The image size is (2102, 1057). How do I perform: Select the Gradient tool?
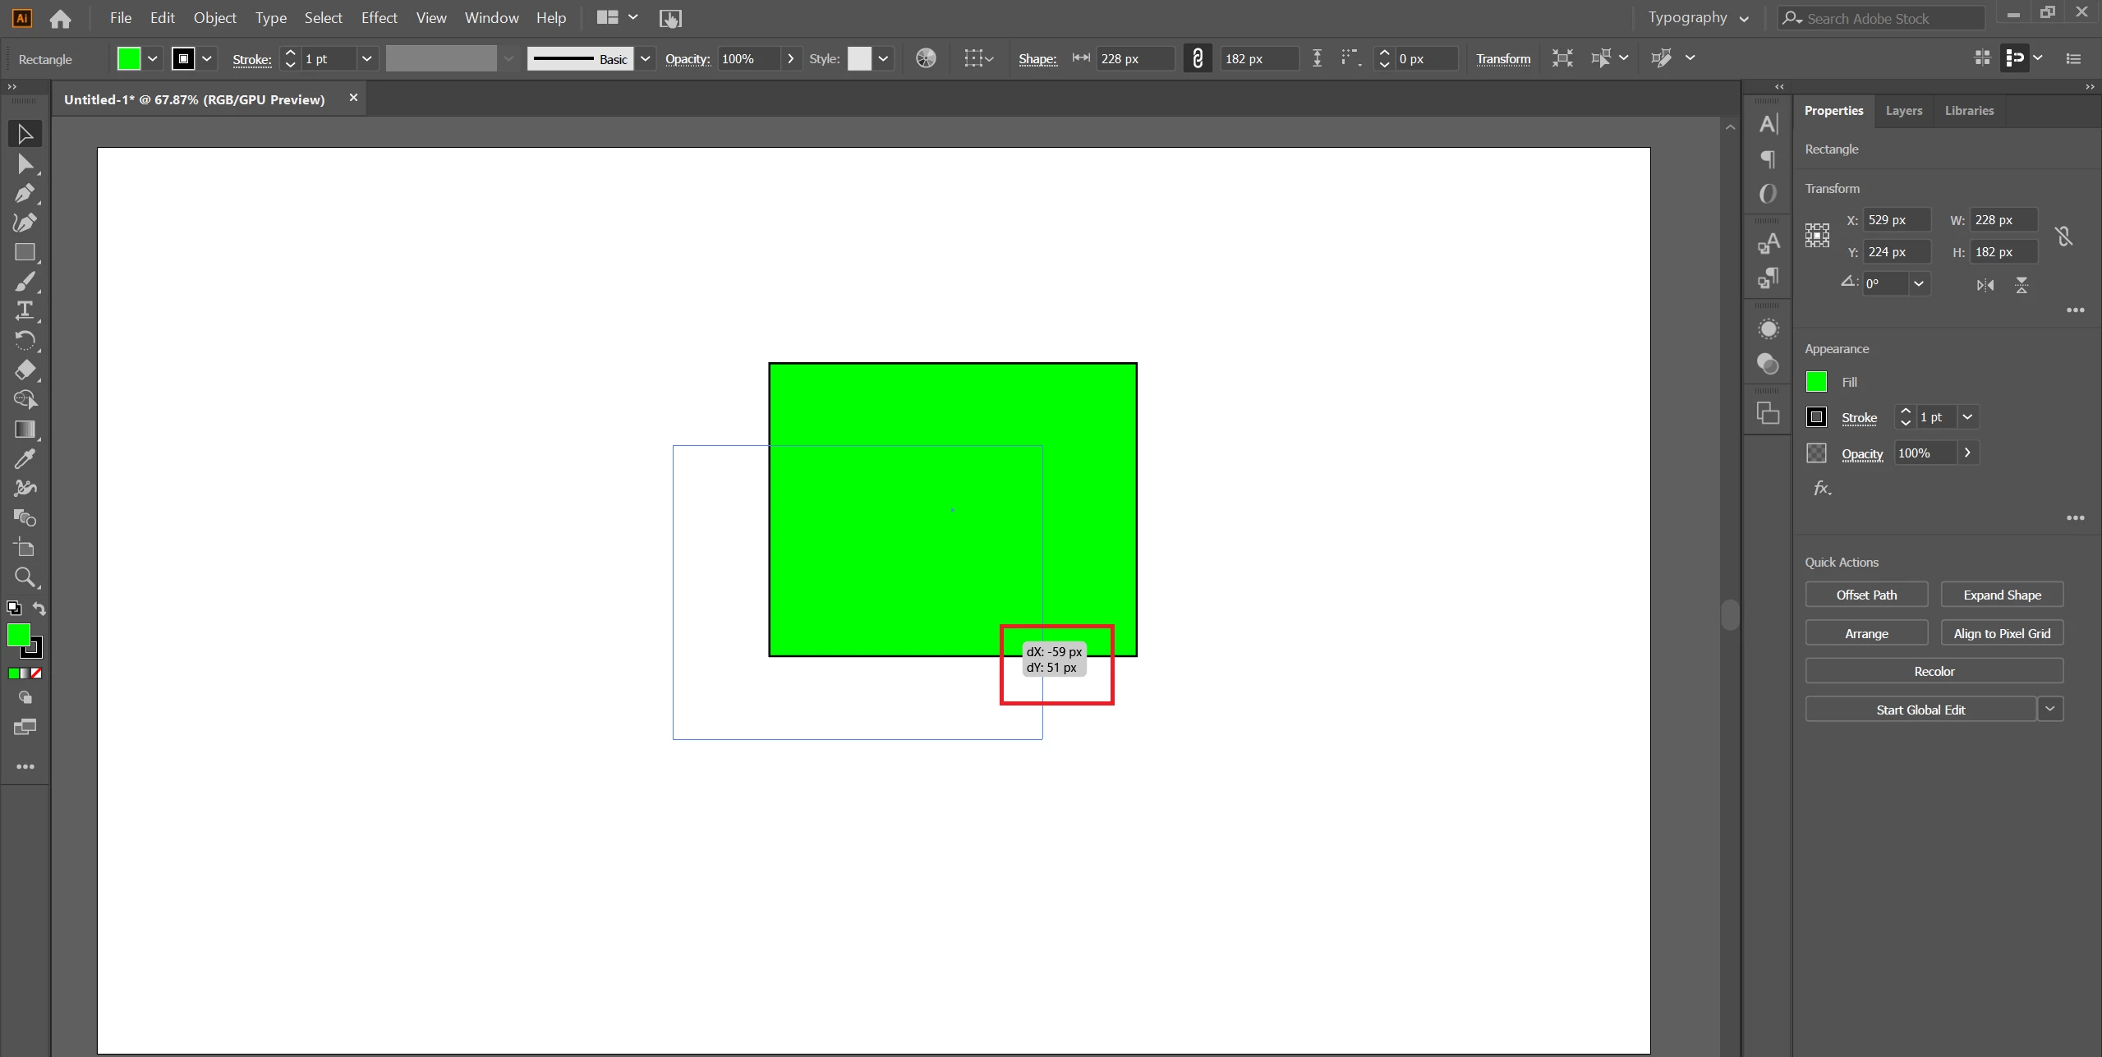click(25, 430)
